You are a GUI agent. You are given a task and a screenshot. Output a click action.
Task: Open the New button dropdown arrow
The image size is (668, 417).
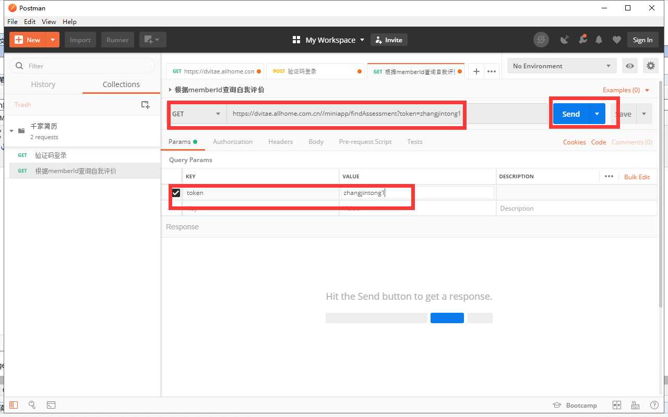(53, 40)
